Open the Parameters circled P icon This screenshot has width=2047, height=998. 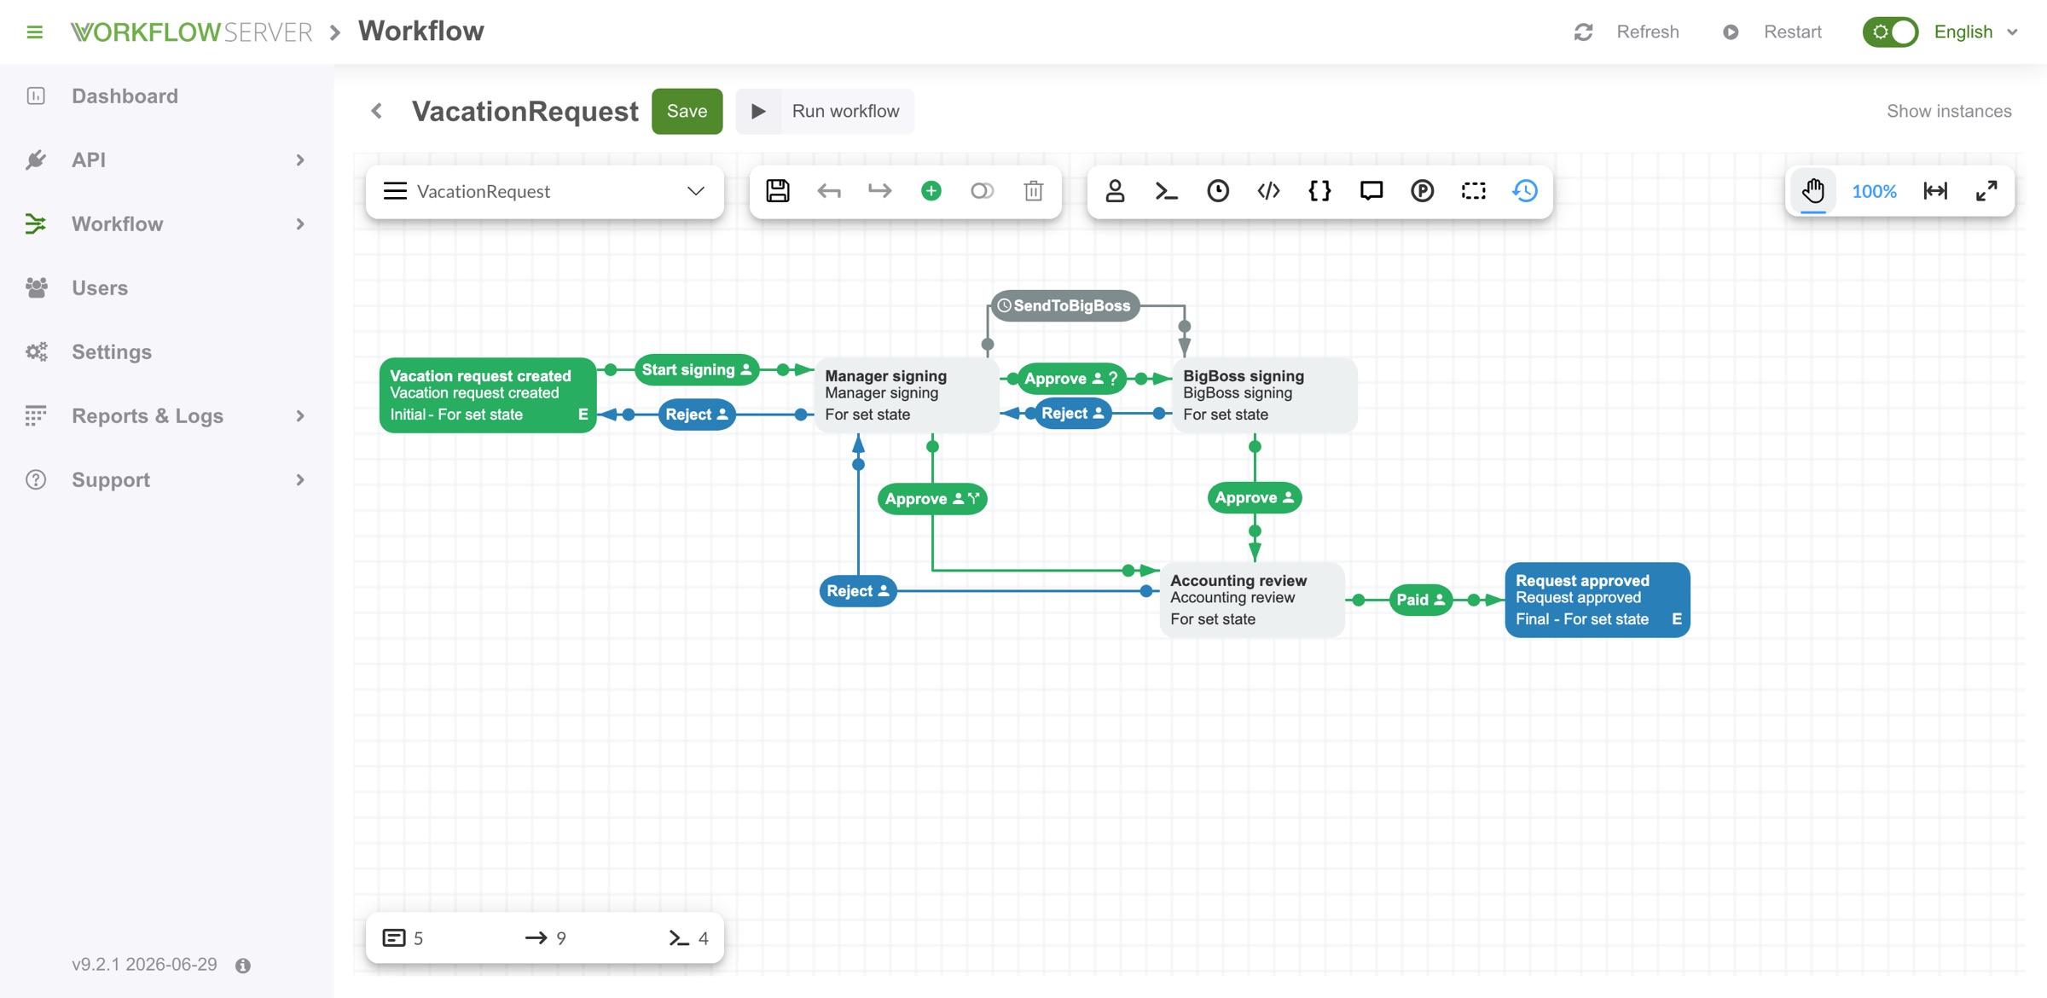[1422, 191]
